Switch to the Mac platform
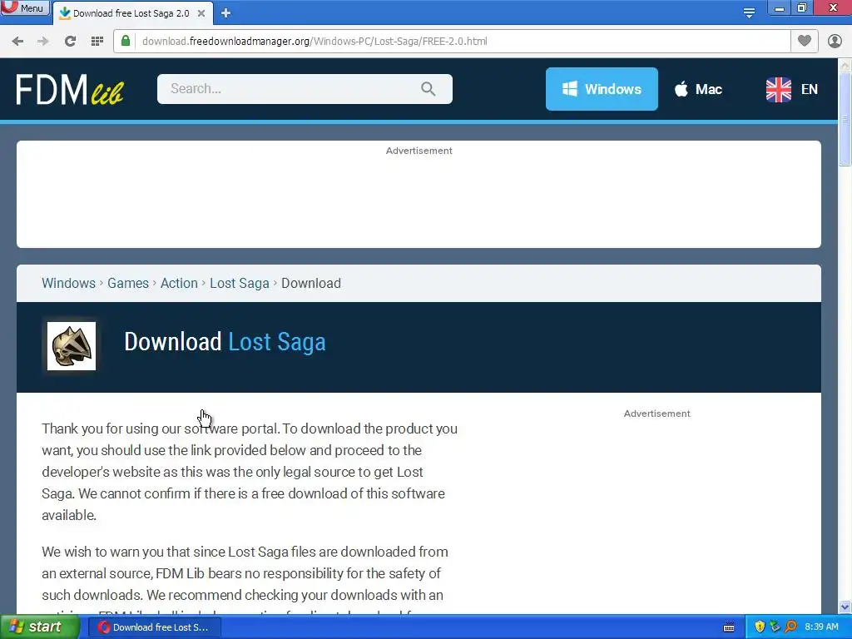 698,89
